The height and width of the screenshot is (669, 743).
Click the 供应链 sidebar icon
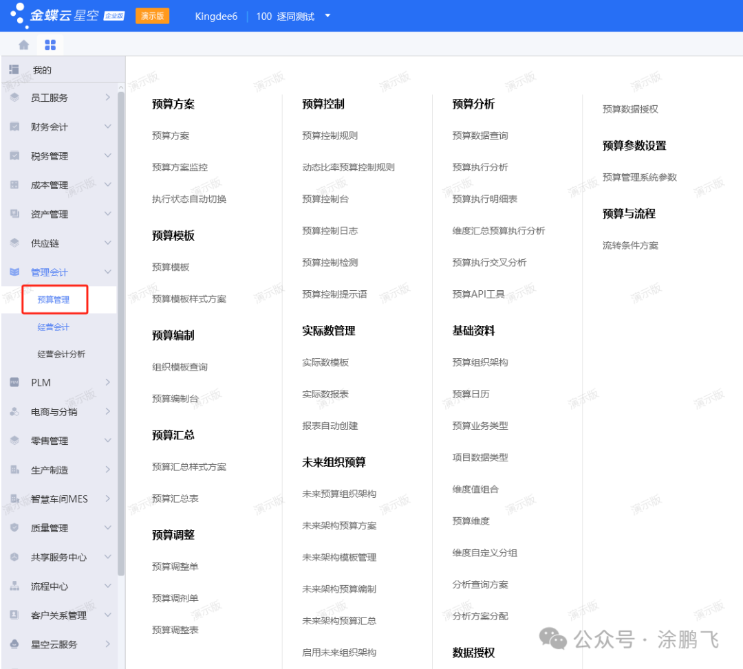pyautogui.click(x=14, y=243)
